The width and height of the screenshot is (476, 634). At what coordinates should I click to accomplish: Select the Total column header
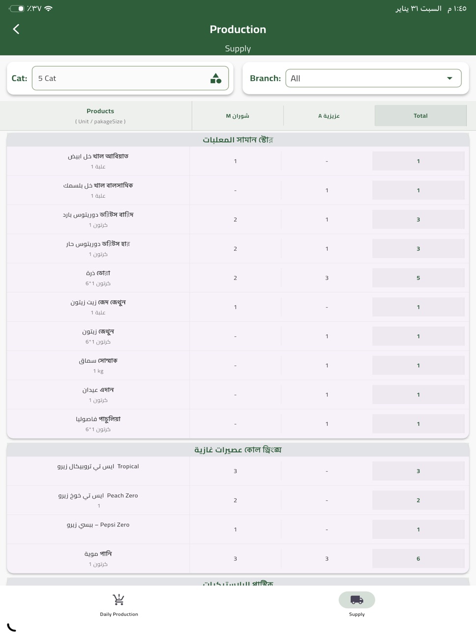(x=420, y=115)
